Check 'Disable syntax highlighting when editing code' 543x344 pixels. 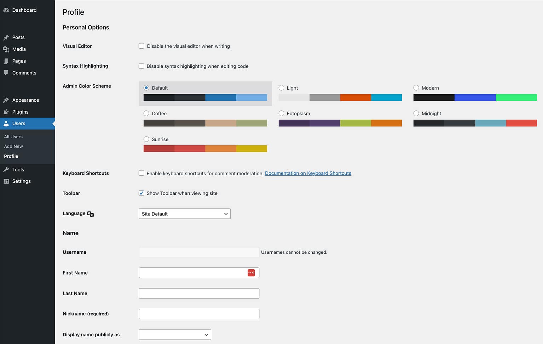[141, 66]
